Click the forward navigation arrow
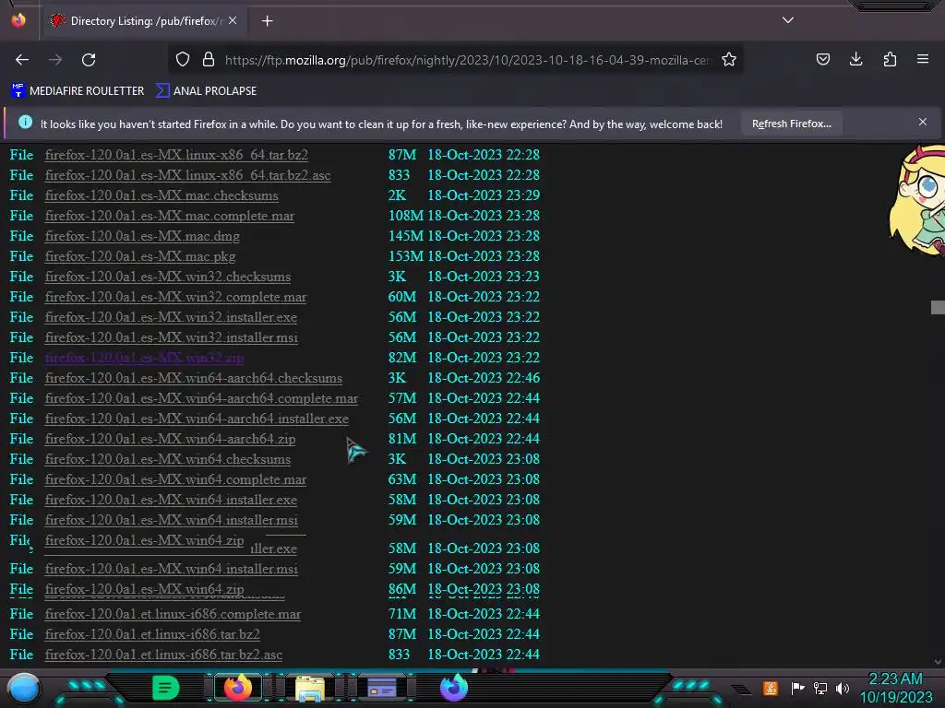Image resolution: width=945 pixels, height=708 pixels. pos(55,60)
